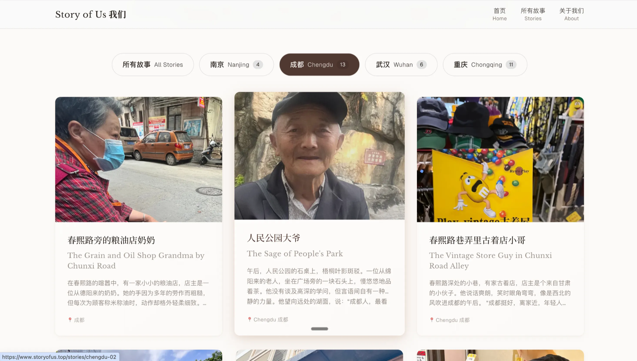Filter stories by 南京 Nanjing
Viewport: 637px width, 361px height.
pyautogui.click(x=236, y=65)
